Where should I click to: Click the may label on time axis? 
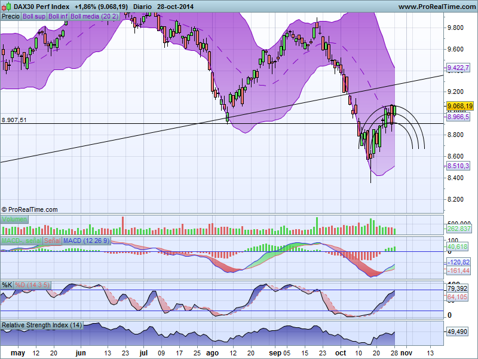coord(18,354)
